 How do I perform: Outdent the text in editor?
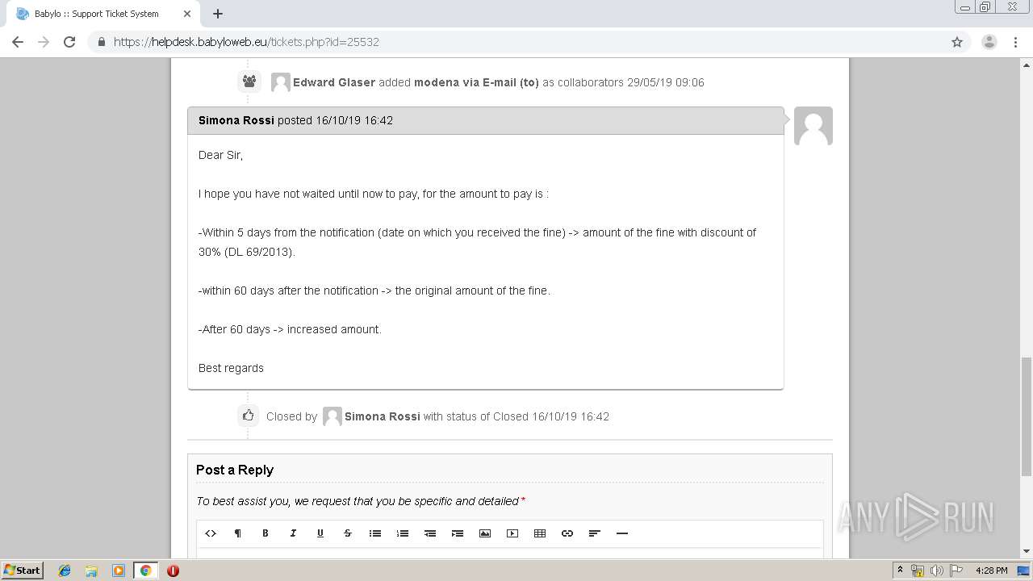pos(430,533)
